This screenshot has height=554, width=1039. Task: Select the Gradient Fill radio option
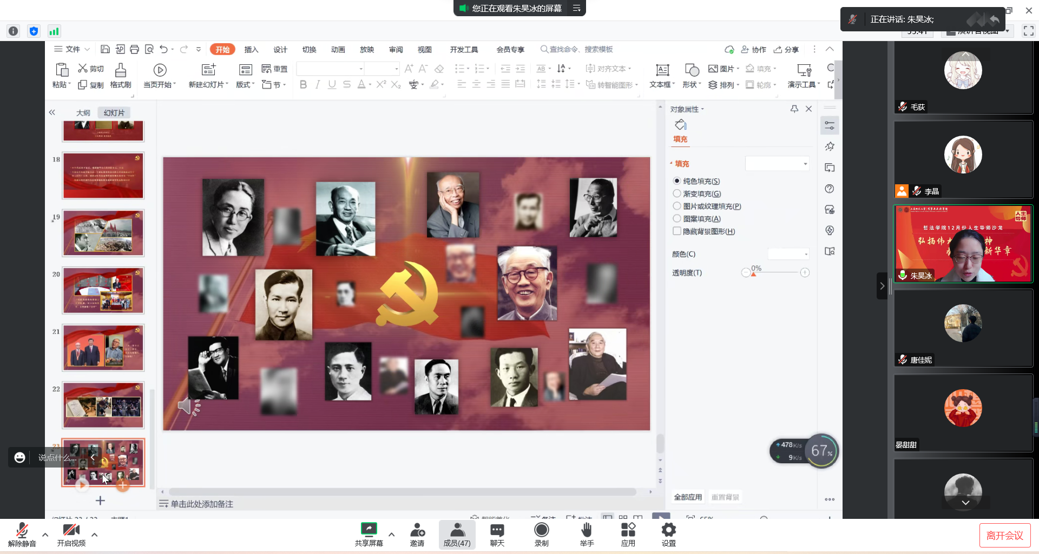pos(677,193)
